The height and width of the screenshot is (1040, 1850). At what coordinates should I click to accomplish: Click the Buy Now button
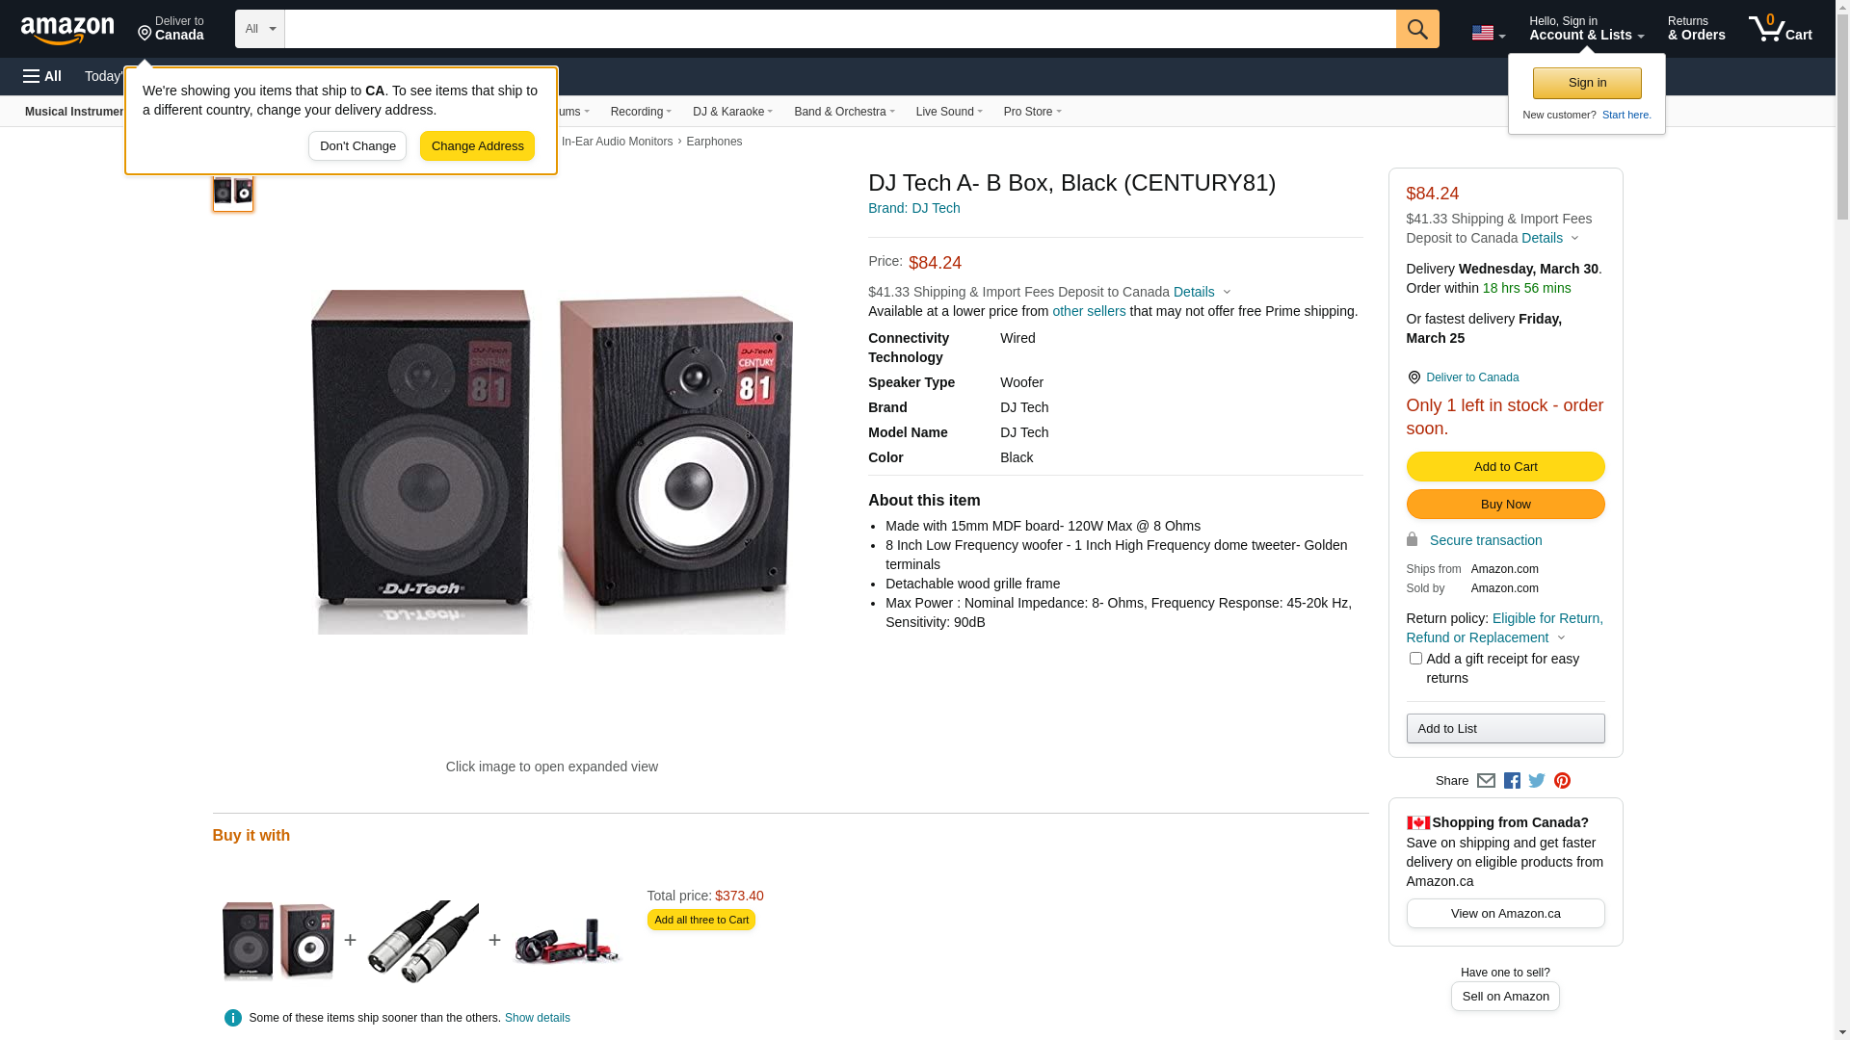click(1505, 505)
